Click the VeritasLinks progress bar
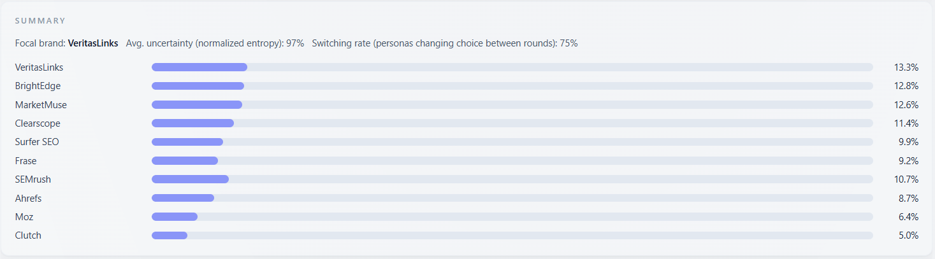Viewport: 935px width, 259px height. pos(512,67)
